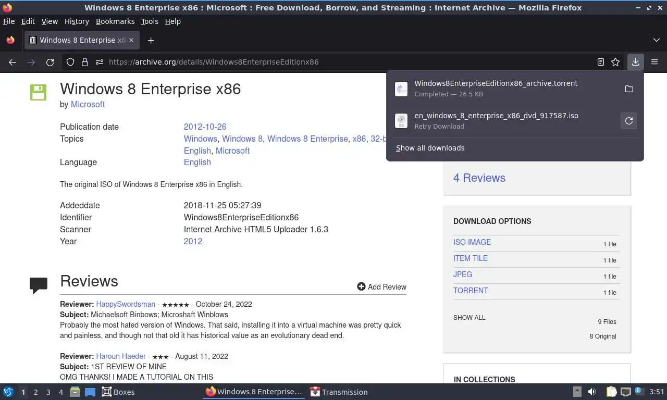This screenshot has width=667, height=400.
Task: Click the 4 Reviews link
Action: [479, 178]
